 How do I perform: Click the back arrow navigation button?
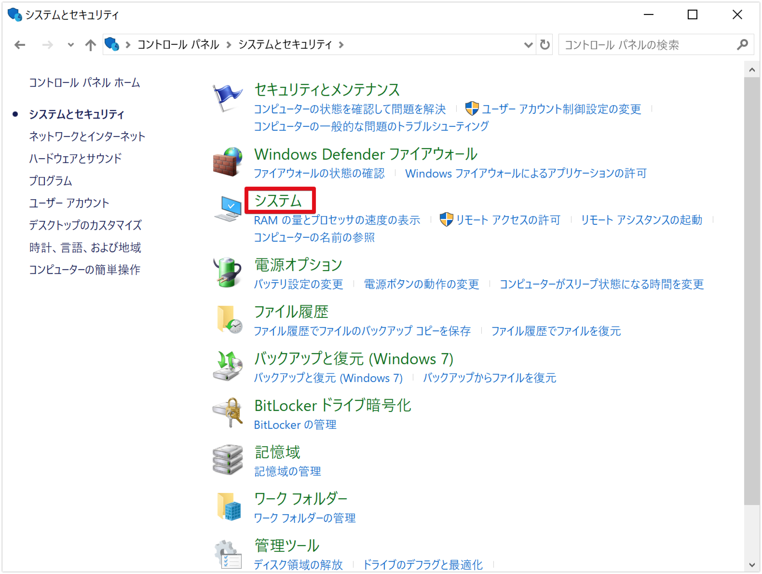20,45
